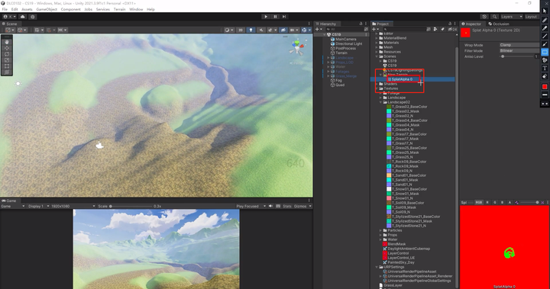Open the Assets menu

tap(27, 9)
